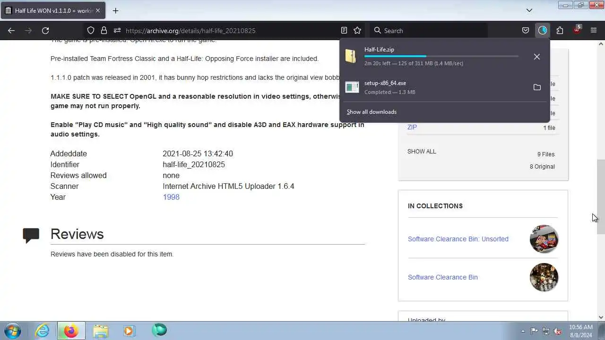Click the muted volume tray icon
The width and height of the screenshot is (605, 340).
pyautogui.click(x=558, y=331)
